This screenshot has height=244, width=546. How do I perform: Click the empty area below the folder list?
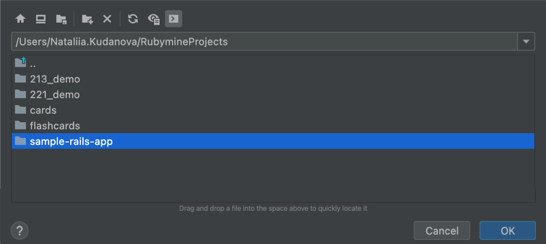pos(273,175)
